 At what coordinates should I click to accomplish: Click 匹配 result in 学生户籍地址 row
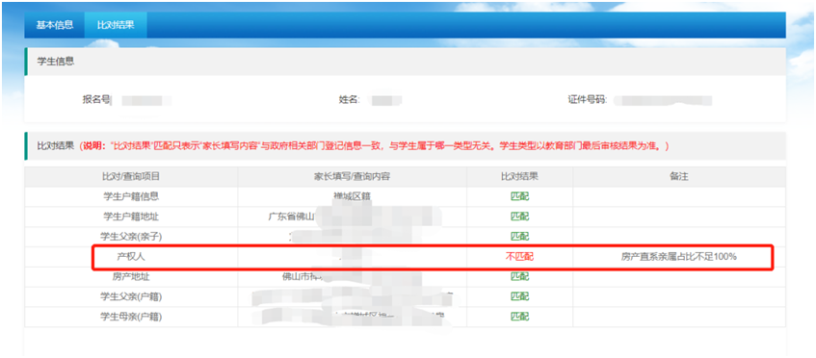(519, 217)
